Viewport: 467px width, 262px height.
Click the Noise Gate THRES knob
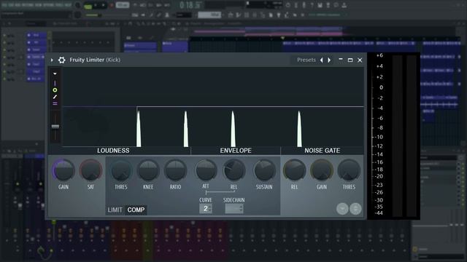tap(349, 170)
